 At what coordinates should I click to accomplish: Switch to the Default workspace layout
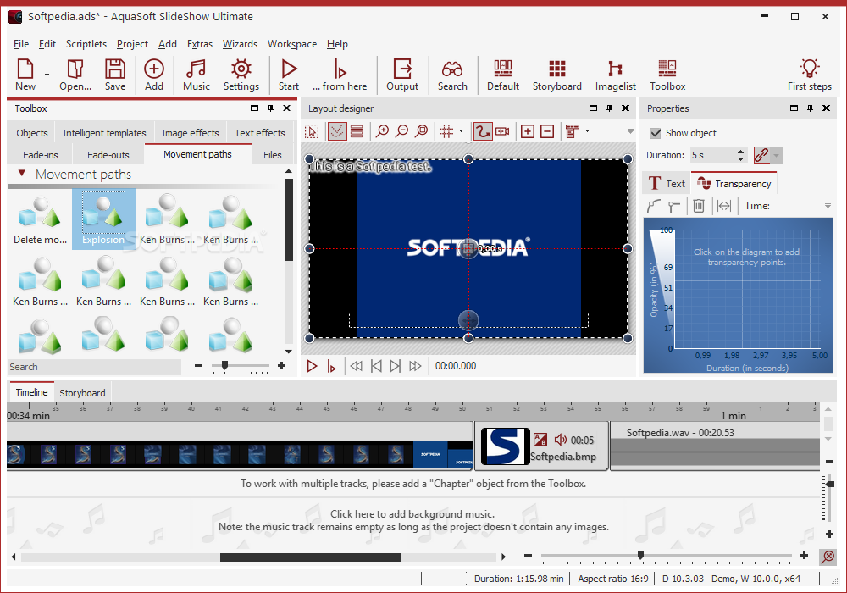503,75
